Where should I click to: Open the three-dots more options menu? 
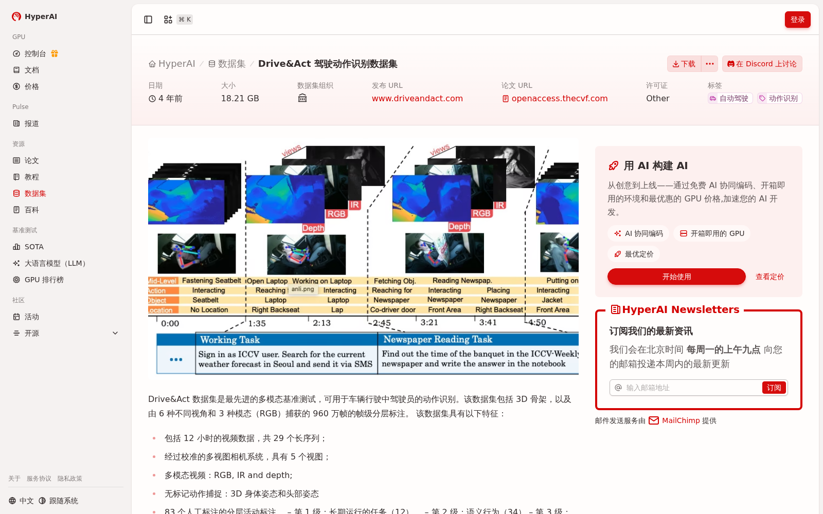coord(710,64)
